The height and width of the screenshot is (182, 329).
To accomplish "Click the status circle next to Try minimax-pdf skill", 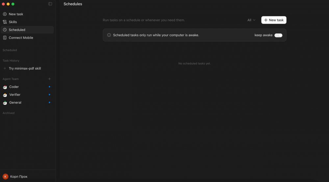I will click(x=5, y=69).
